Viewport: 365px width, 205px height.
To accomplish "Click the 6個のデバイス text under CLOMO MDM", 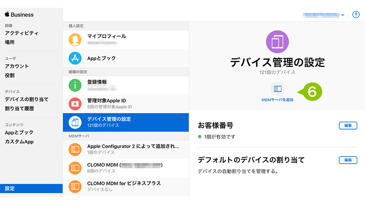I will pos(101,171).
